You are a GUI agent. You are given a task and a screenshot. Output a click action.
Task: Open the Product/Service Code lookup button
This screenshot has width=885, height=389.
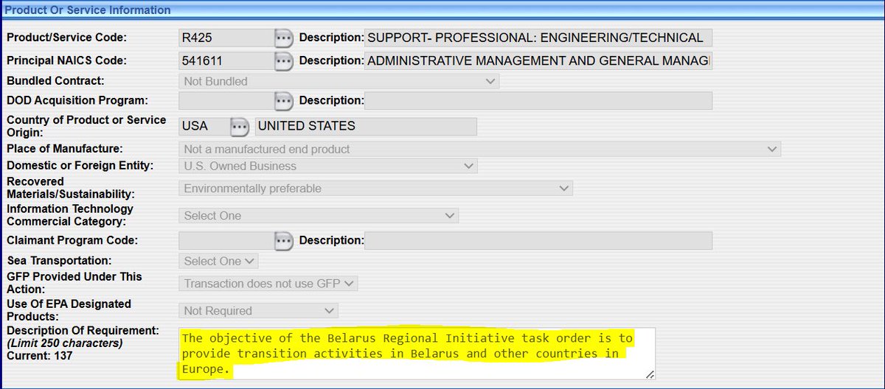[x=284, y=38]
